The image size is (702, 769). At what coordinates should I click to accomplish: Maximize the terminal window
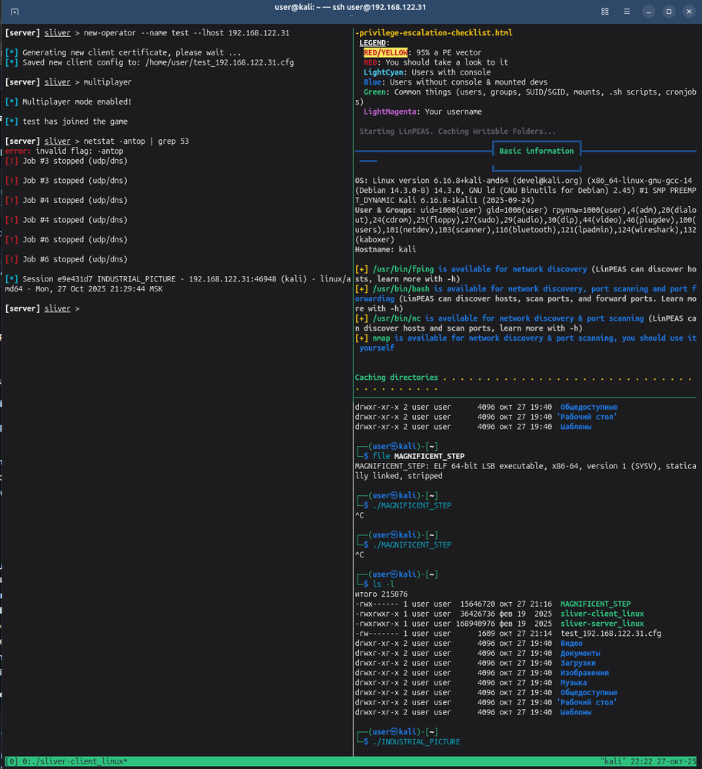click(669, 12)
